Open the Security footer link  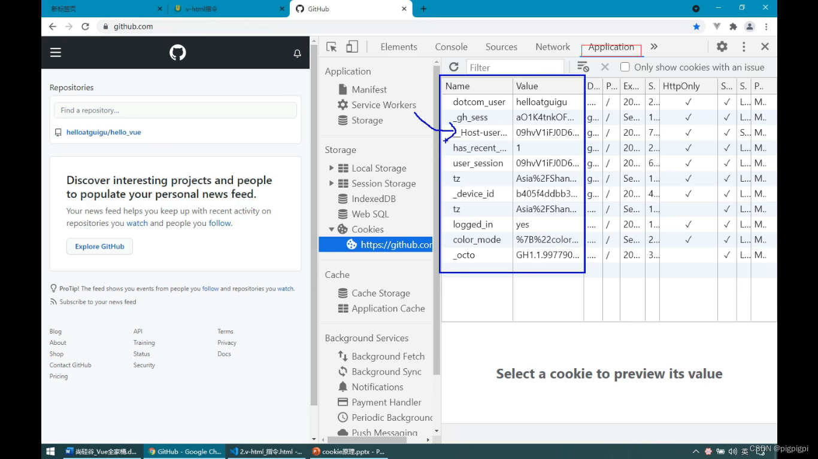[x=144, y=365]
